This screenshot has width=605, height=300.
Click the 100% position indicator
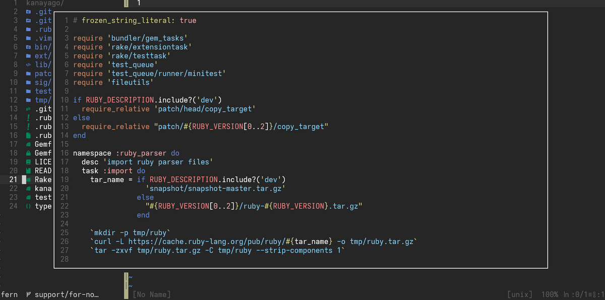[x=549, y=294]
